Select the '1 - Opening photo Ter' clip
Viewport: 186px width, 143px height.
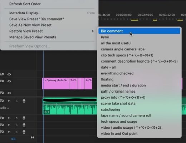(x=55, y=84)
